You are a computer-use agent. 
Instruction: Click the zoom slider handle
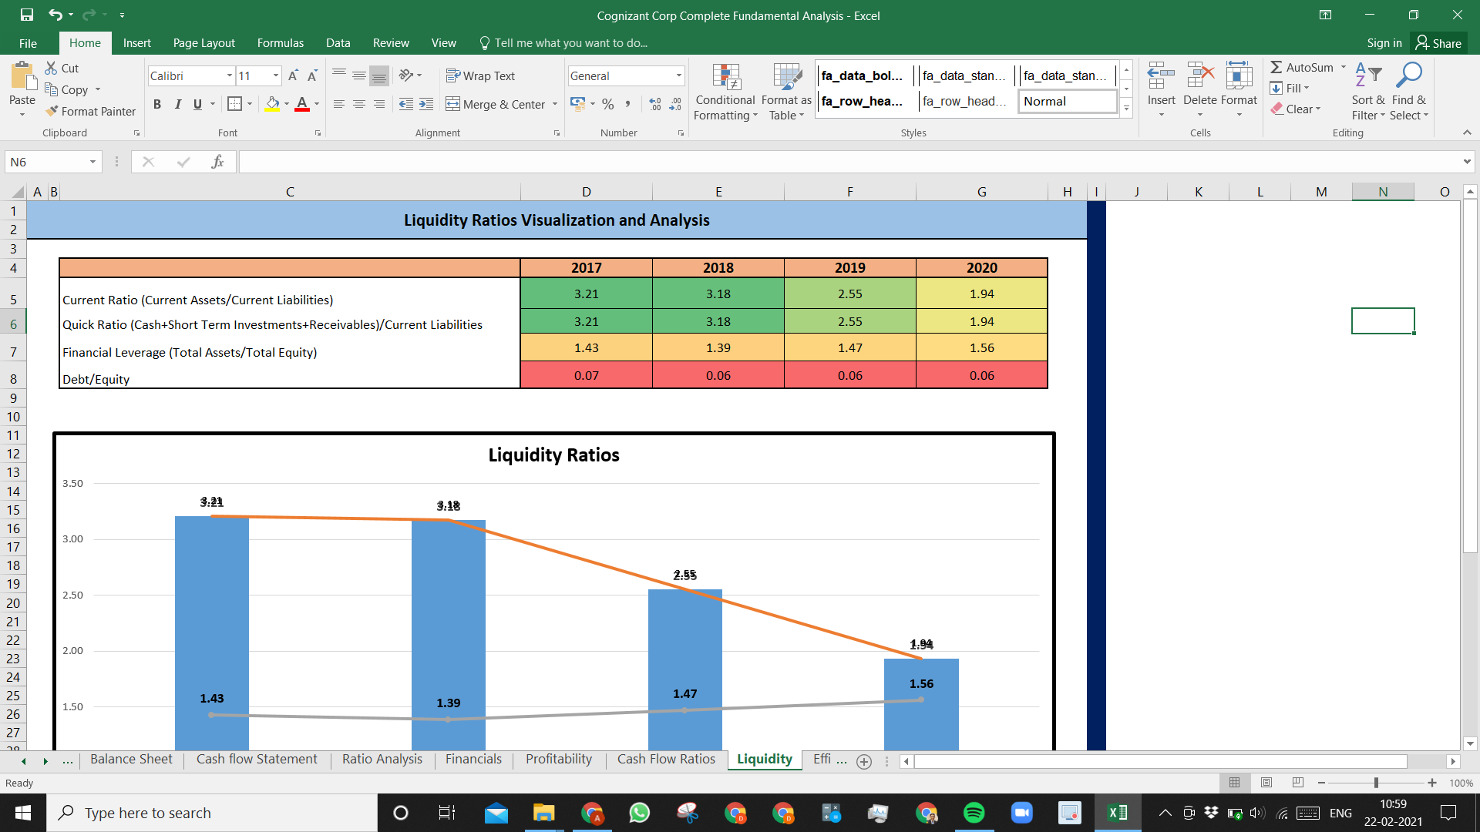(x=1376, y=783)
